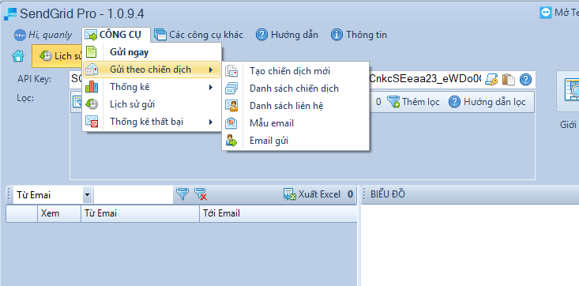Click the Hi, quanly user label
Viewport: 579px width, 286px height.
(x=51, y=35)
